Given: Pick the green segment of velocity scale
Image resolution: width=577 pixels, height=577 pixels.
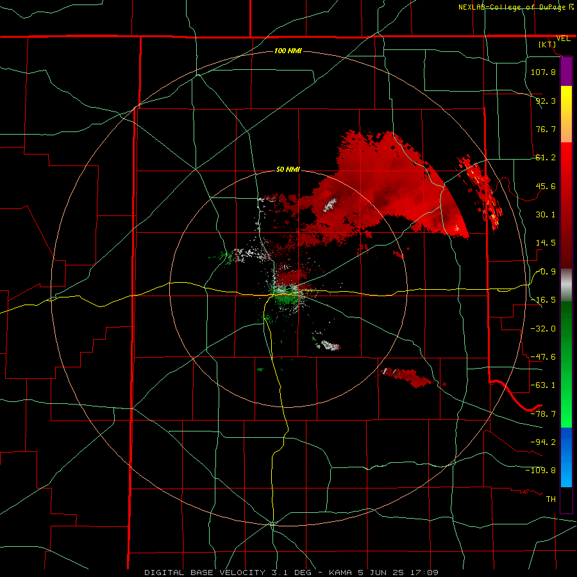Looking at the screenshot, I should [x=566, y=364].
